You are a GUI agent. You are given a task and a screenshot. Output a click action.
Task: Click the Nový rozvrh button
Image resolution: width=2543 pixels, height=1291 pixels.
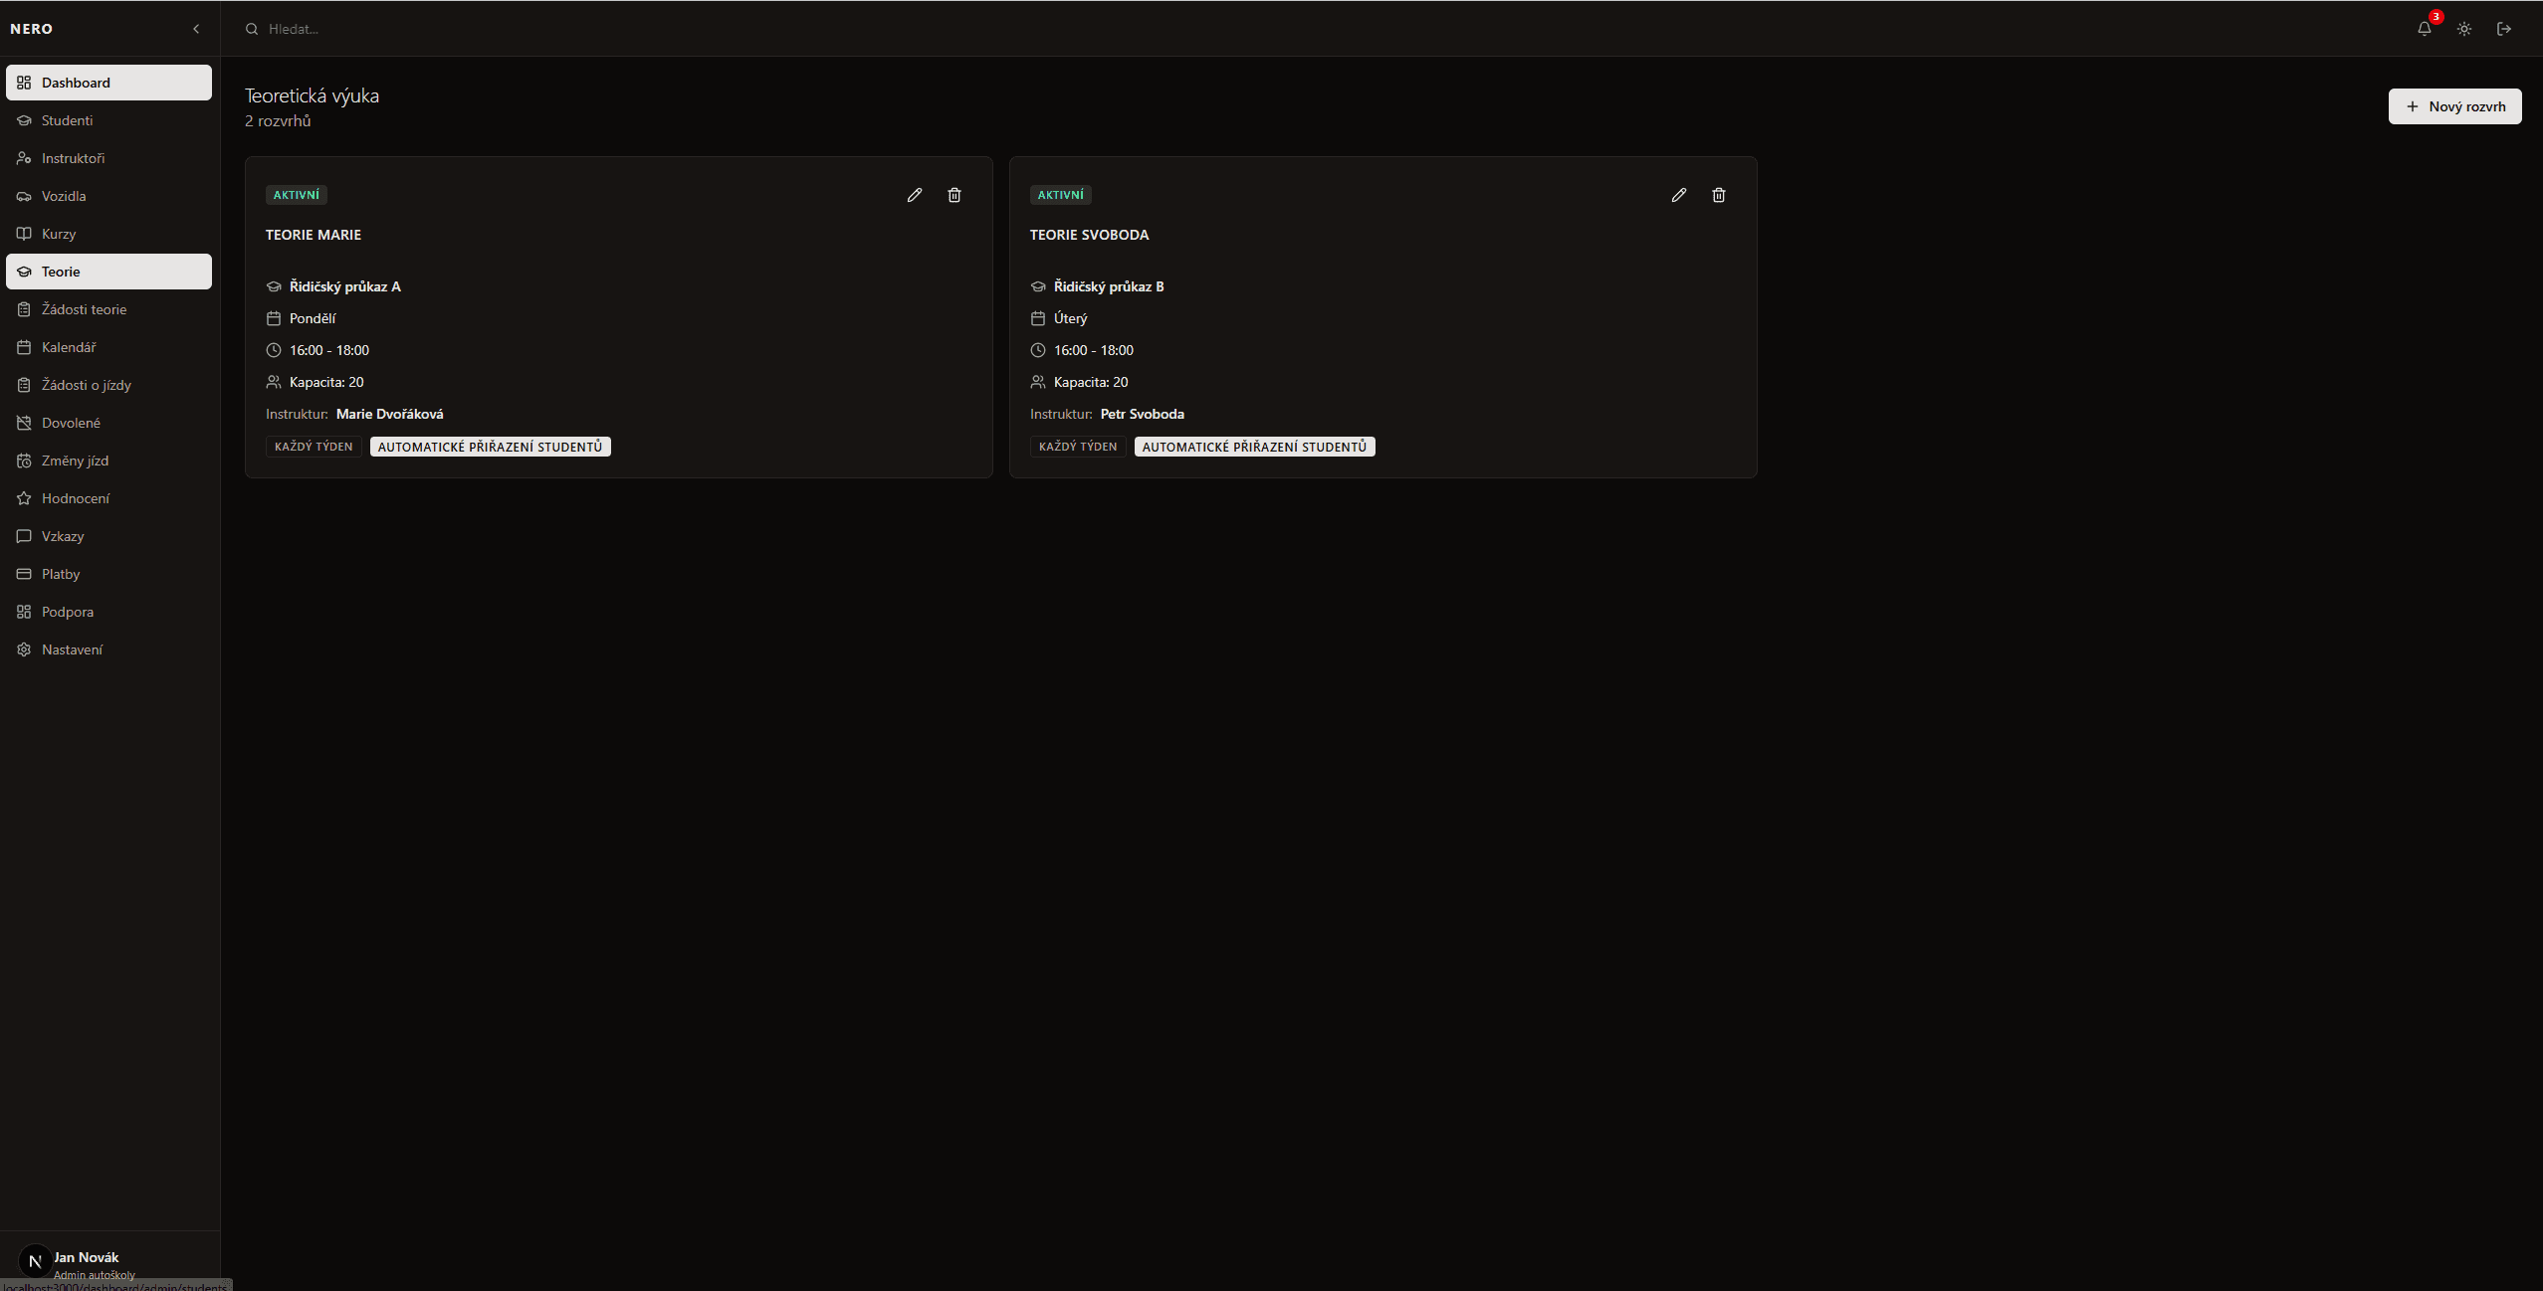(2454, 106)
